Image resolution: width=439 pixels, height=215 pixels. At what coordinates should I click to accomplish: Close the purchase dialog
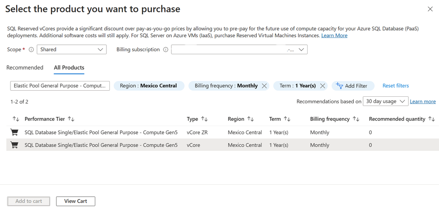pyautogui.click(x=430, y=9)
